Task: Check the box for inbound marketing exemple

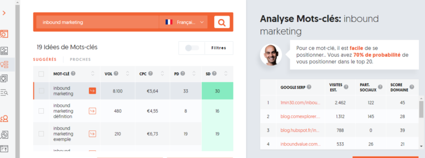Action: [x=41, y=134]
